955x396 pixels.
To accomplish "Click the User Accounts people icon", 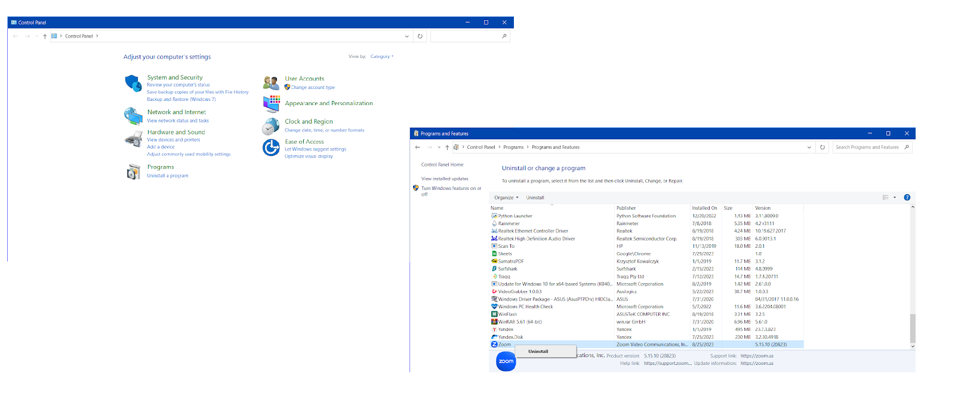I will pos(271,83).
